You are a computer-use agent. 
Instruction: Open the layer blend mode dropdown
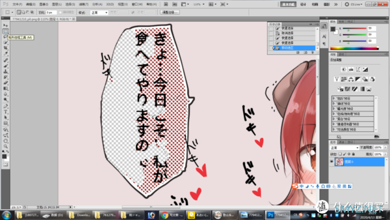(345, 148)
